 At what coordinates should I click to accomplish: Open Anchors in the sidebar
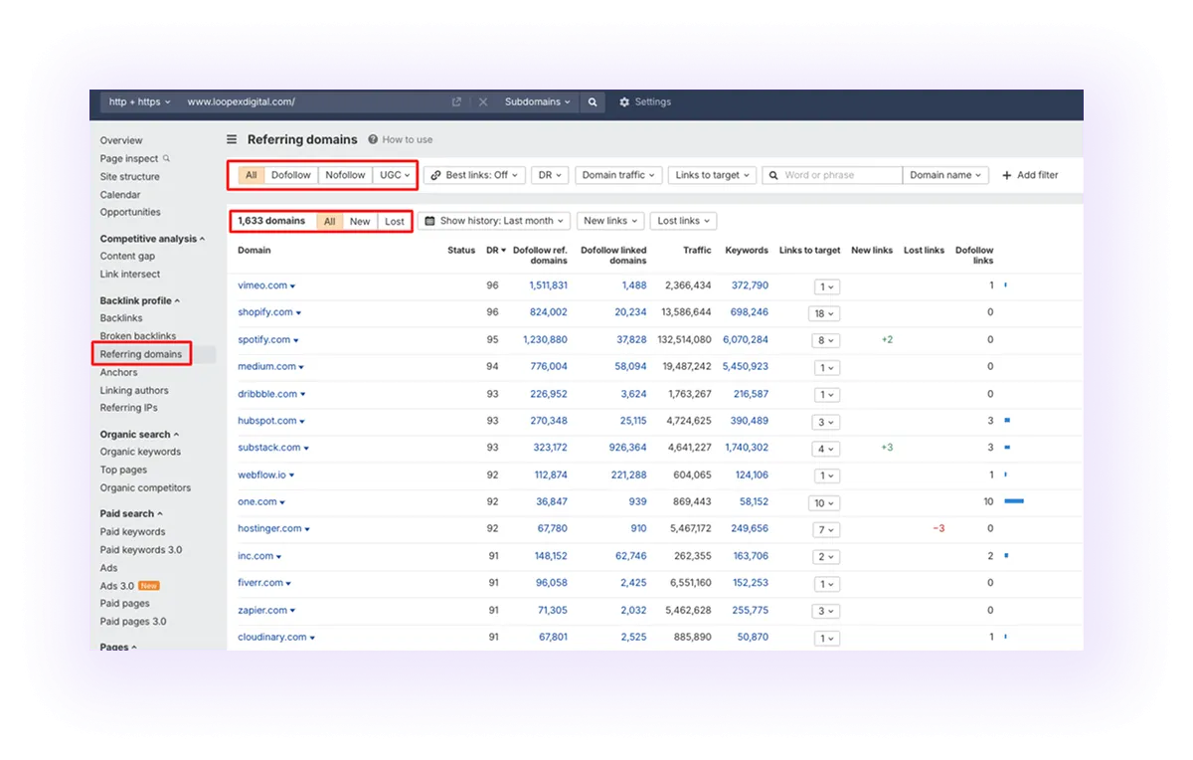click(118, 373)
